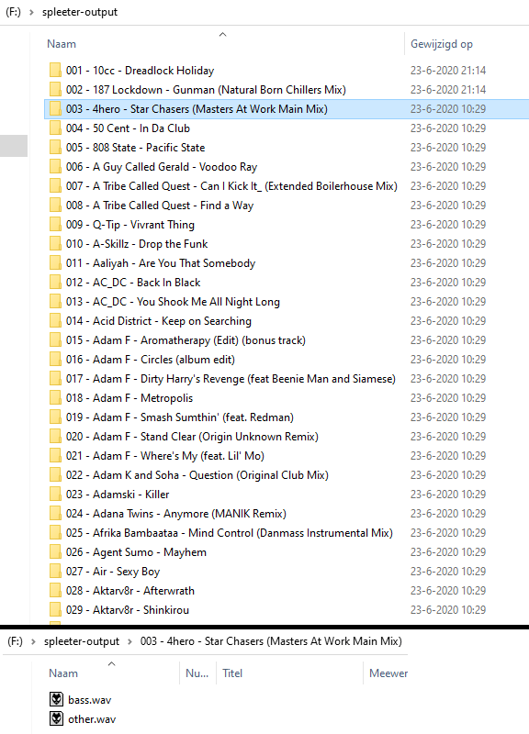Image resolution: width=529 pixels, height=734 pixels.
Task: Click folder icon for 026 - Agent Sumo Mayhem
Action: (55, 552)
